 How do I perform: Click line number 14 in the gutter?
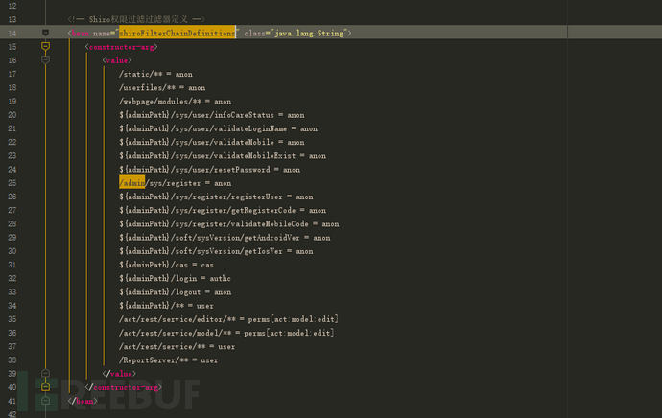12,34
